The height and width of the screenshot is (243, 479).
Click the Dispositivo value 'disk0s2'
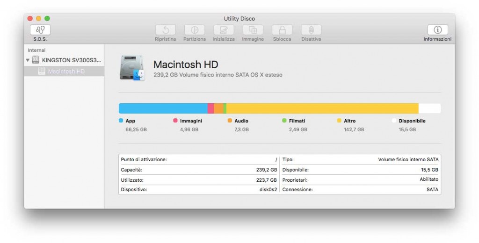pos(268,190)
